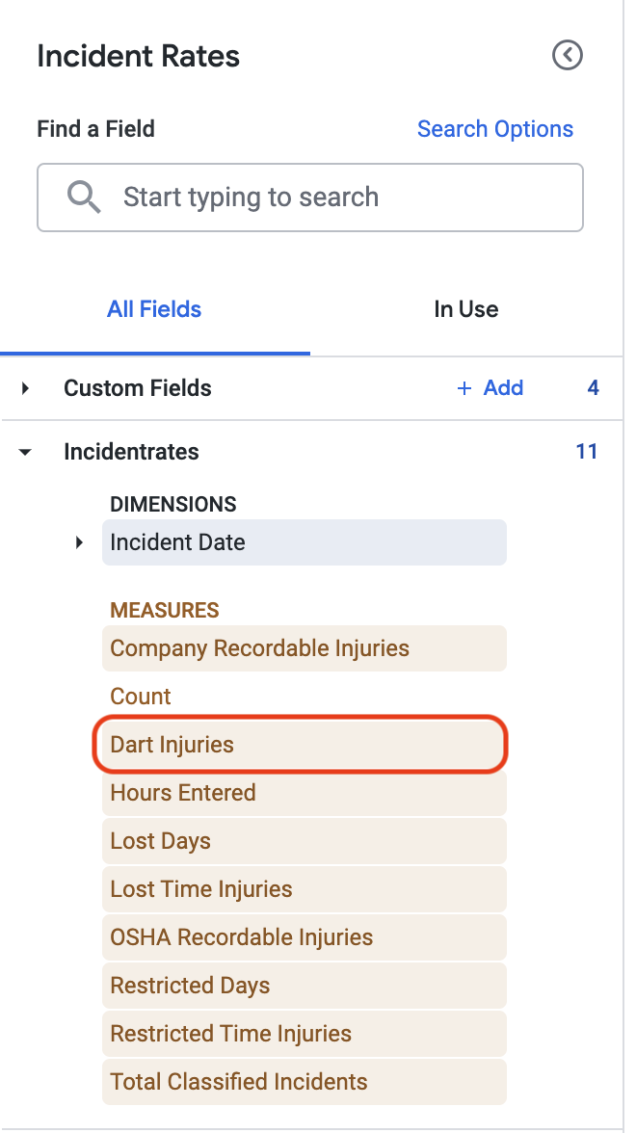Collapse the field picker with the arrow icon
This screenshot has width=636, height=1133.
coord(568,55)
